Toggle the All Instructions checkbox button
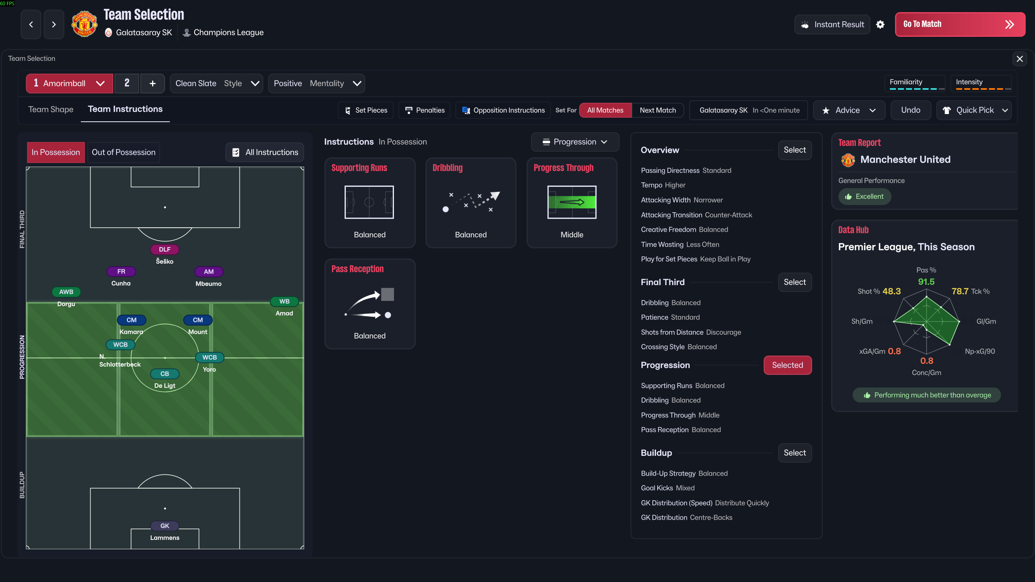The image size is (1035, 582). [x=265, y=152]
